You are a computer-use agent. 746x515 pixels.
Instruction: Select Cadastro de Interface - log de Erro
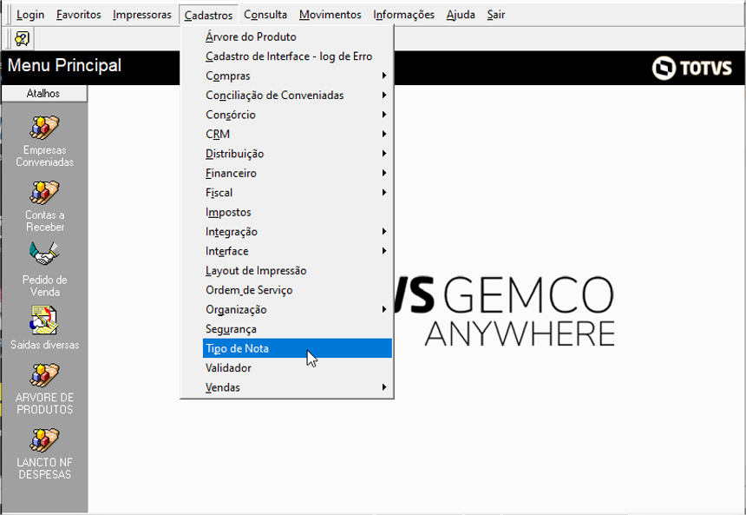coord(298,56)
